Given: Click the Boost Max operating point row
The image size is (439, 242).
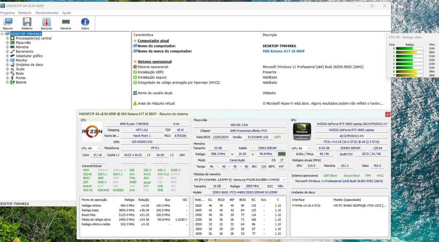Looking at the screenshot, I should [135, 215].
